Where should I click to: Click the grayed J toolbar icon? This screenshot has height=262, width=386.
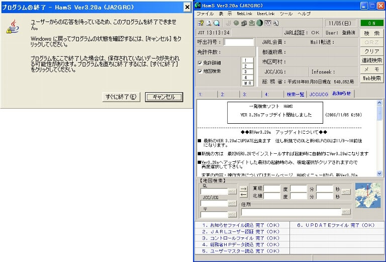[x=228, y=23]
